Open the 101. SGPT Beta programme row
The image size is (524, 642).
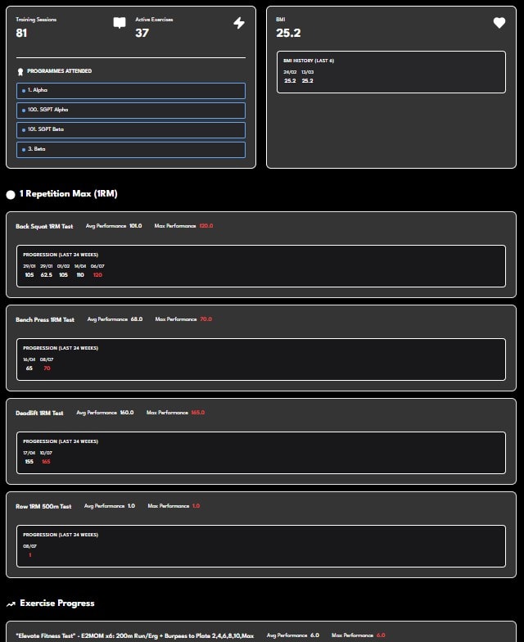click(131, 129)
